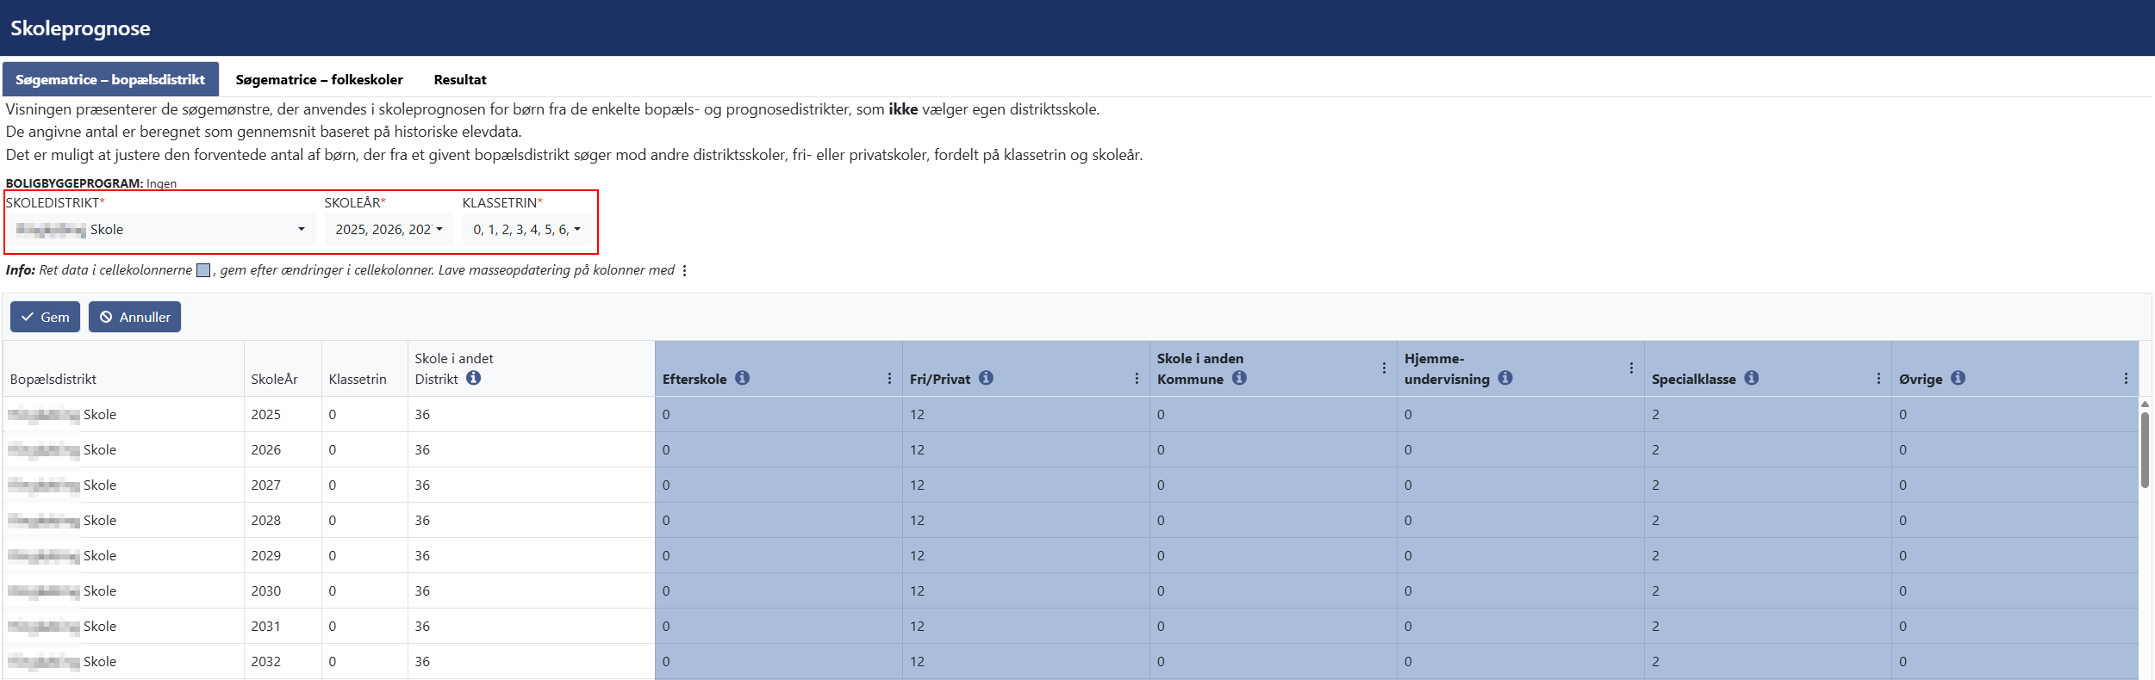2155x680 pixels.
Task: Click the Annuller cancel button
Action: pos(134,317)
